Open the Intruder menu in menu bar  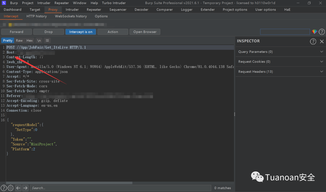coord(44,3)
